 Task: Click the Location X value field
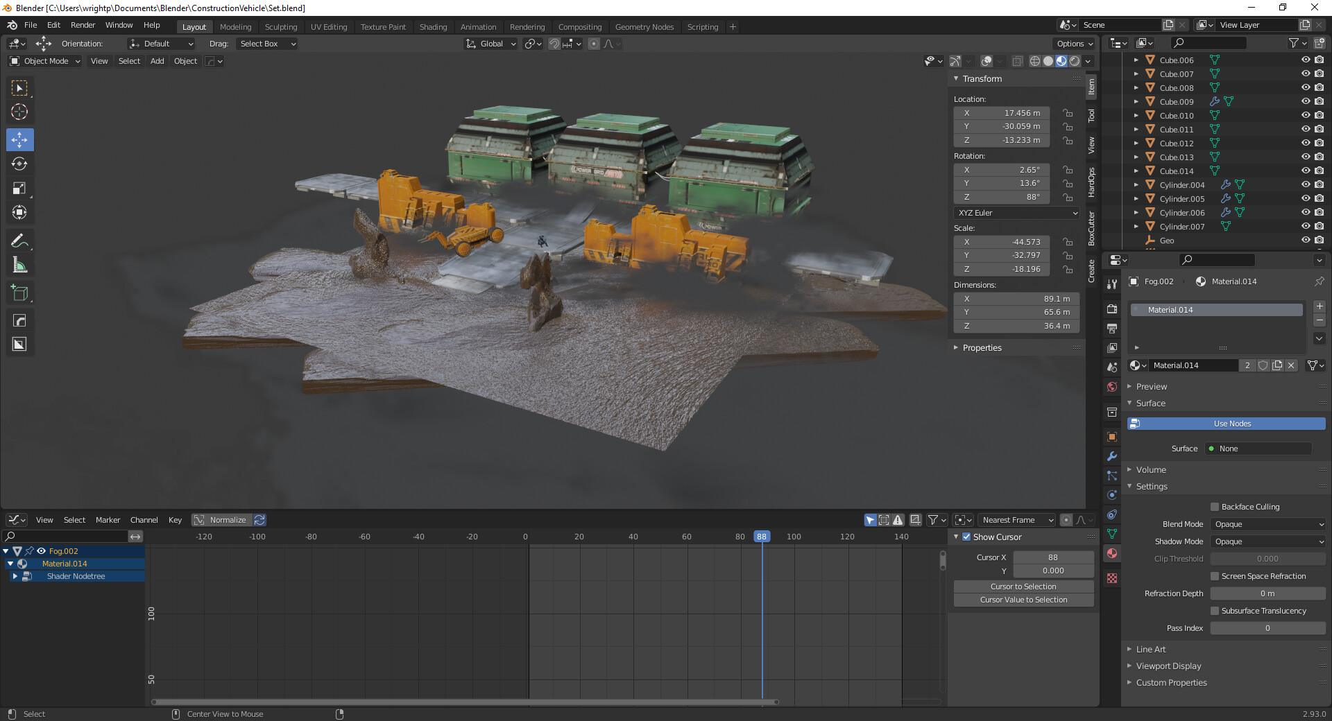(x=1002, y=113)
